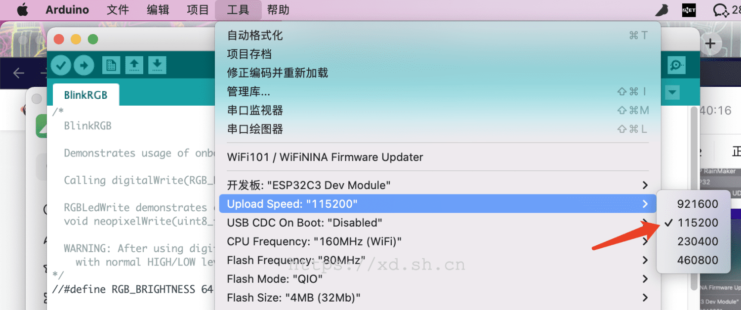Click the editor's vertical scrollbar
Screen dimensions: 741x310
pyautogui.click(x=695, y=197)
